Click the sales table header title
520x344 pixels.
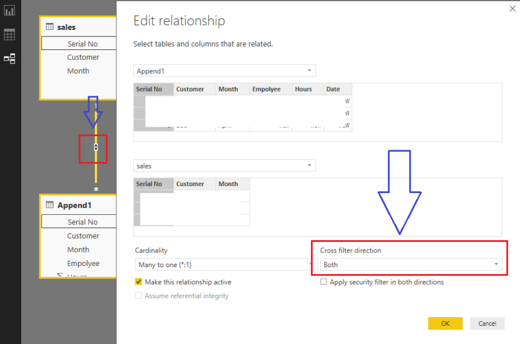coord(66,27)
